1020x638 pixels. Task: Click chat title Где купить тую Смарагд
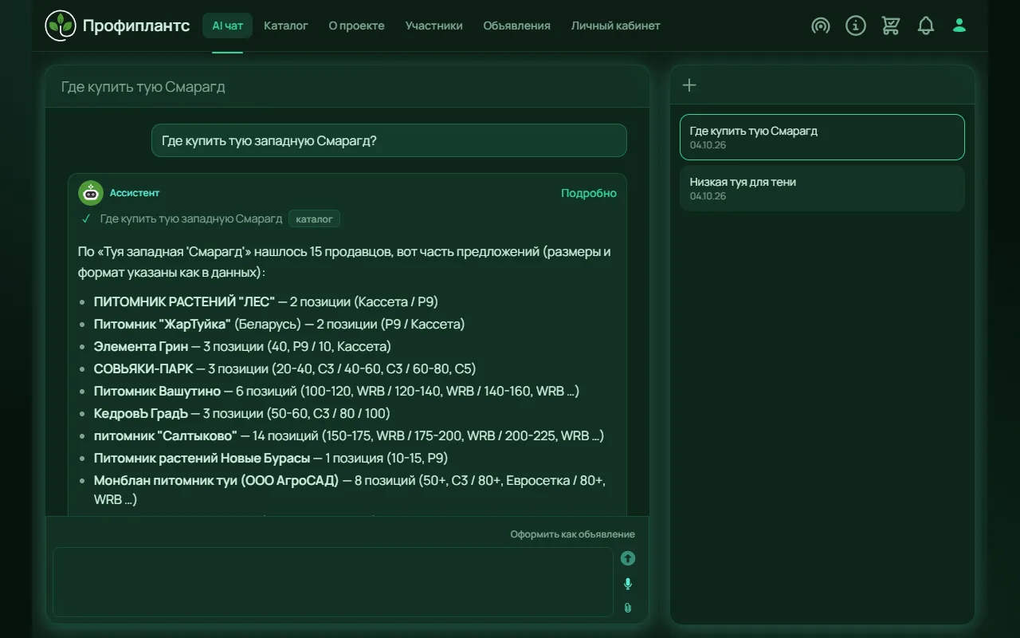coord(143,87)
